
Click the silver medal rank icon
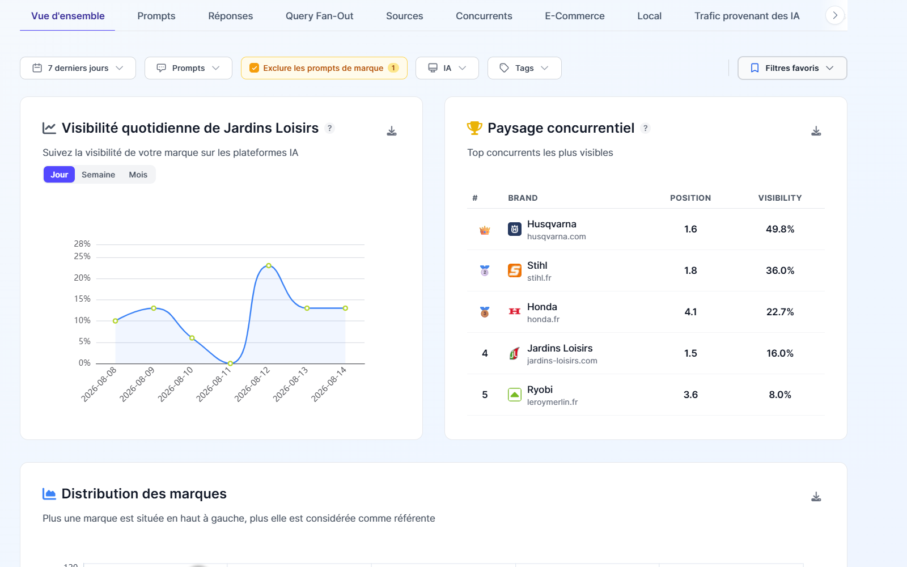[x=485, y=270]
